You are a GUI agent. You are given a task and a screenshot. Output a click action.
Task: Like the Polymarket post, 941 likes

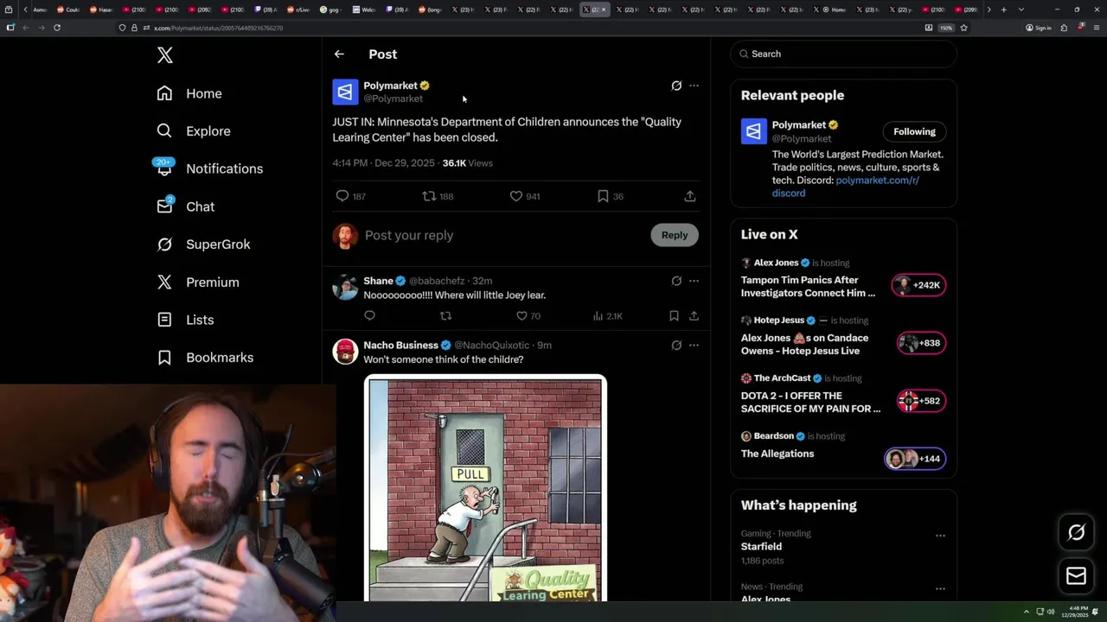(525, 196)
